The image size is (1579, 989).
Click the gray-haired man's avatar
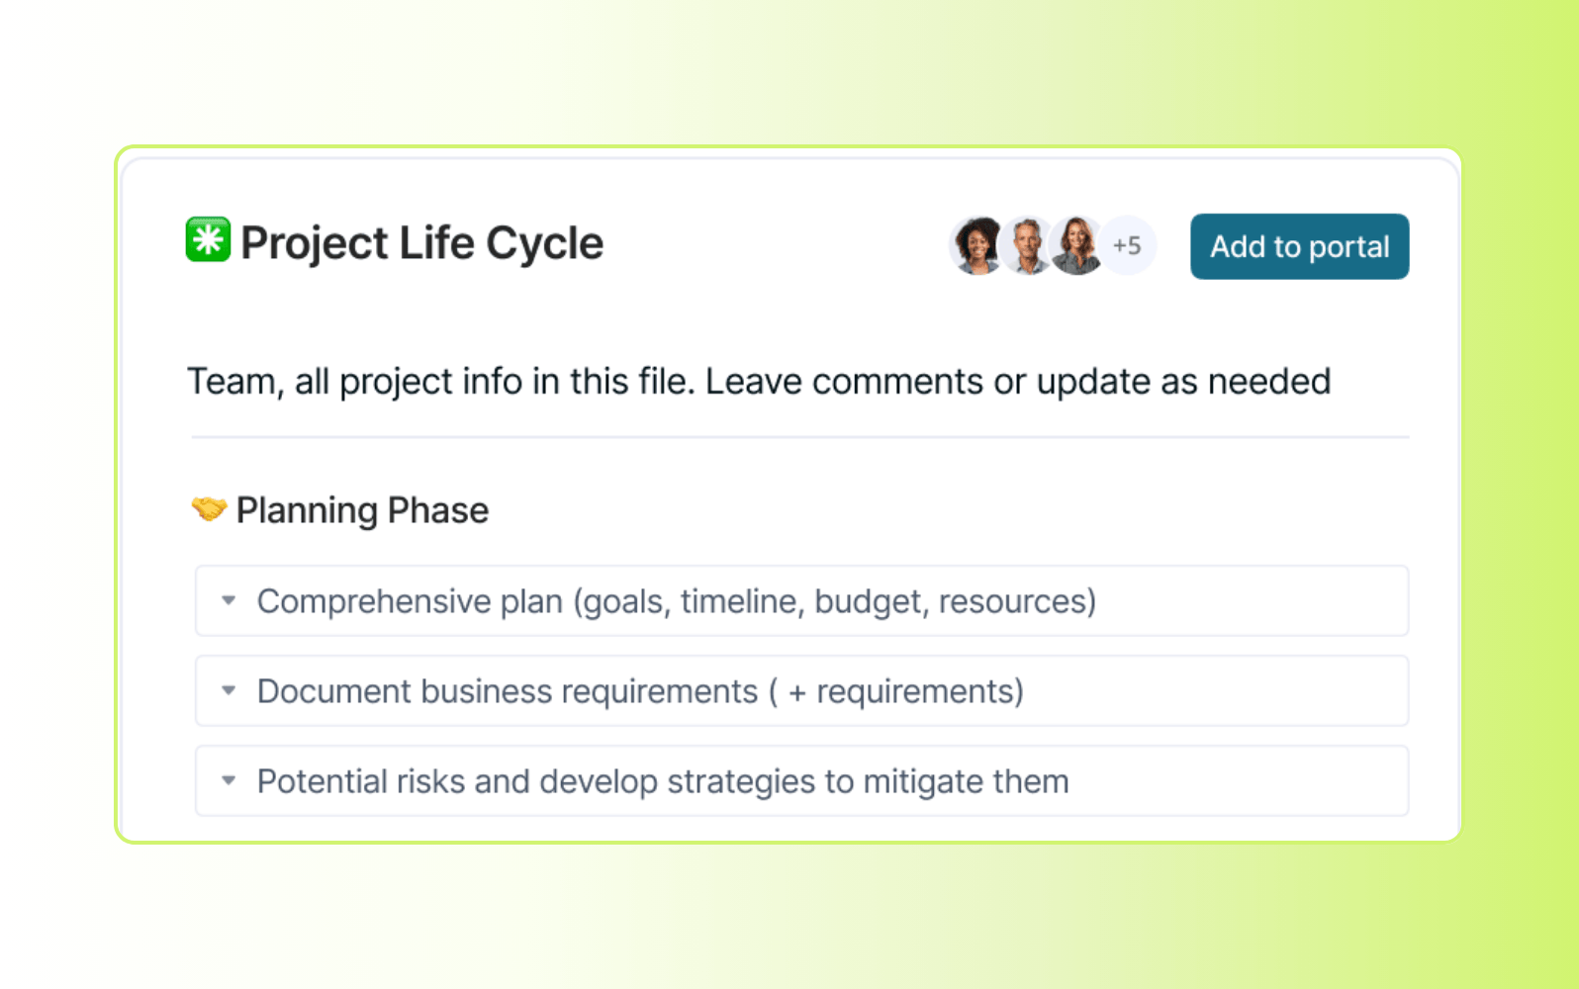[1027, 246]
